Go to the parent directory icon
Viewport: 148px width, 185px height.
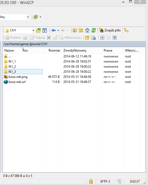[x=75, y=30]
